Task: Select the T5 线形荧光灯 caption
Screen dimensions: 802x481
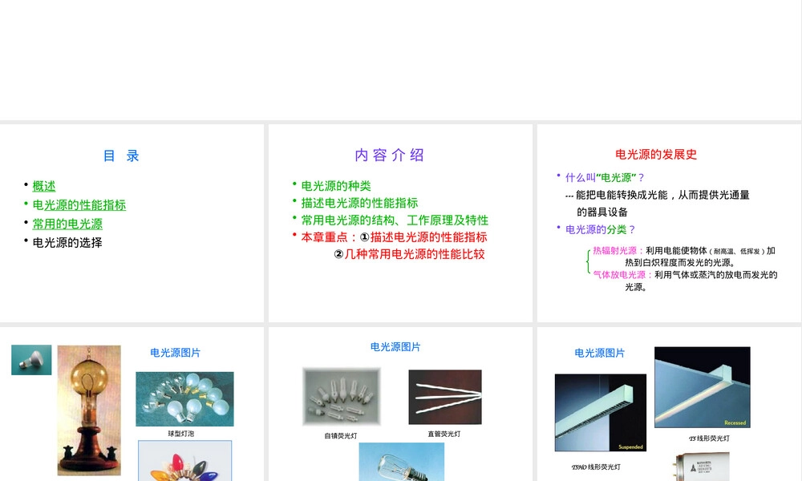Action: coord(709,439)
